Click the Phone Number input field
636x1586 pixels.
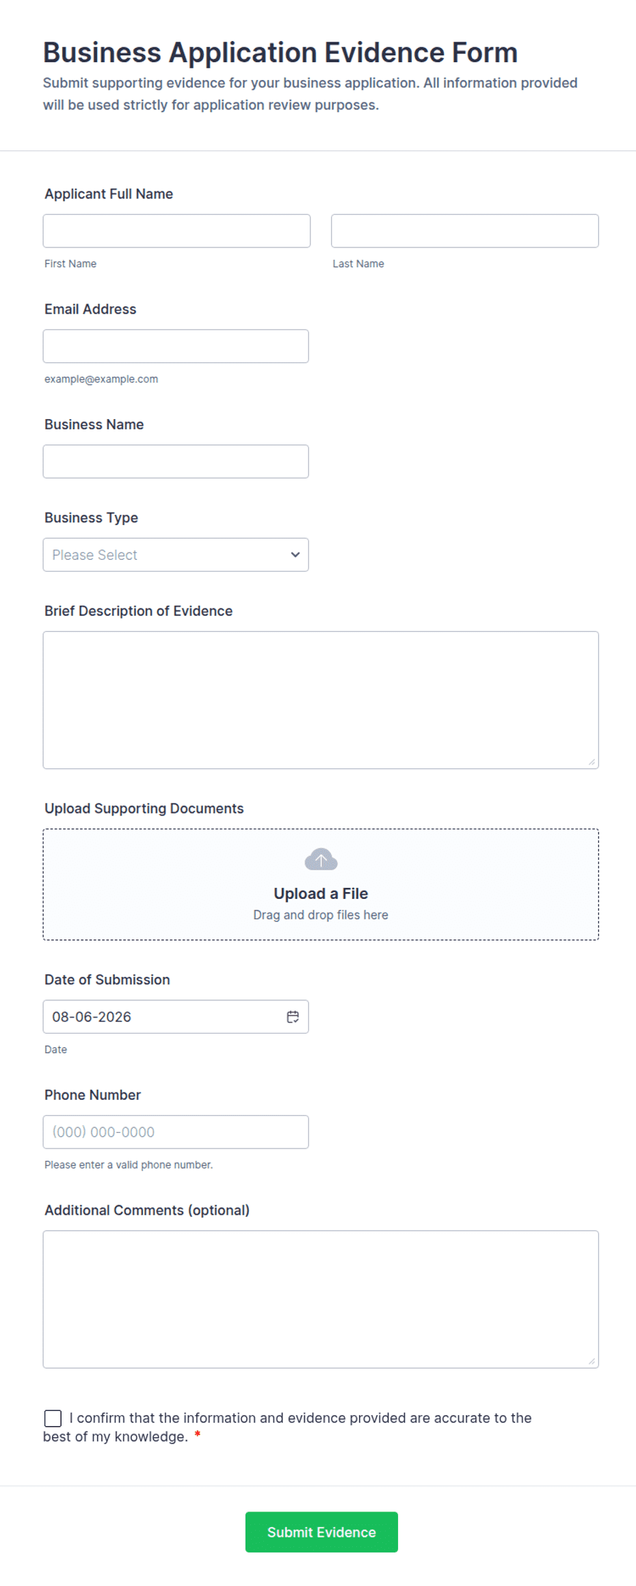tap(176, 1132)
